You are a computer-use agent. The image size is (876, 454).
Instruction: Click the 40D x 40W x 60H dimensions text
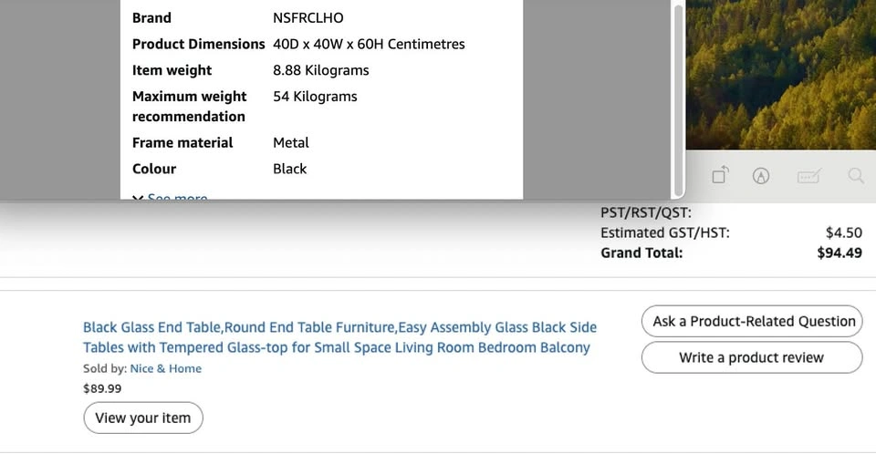coord(369,44)
